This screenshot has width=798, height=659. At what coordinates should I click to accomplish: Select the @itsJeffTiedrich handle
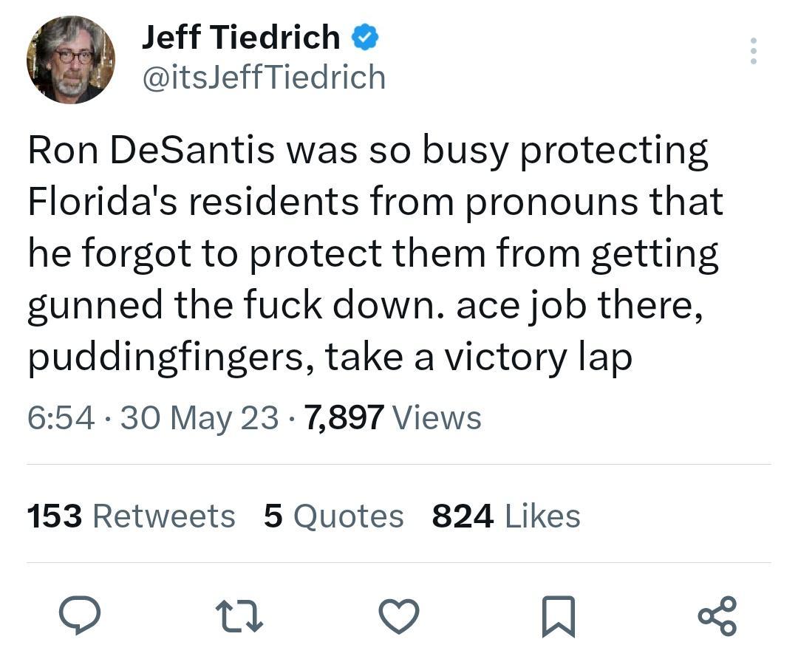point(262,77)
